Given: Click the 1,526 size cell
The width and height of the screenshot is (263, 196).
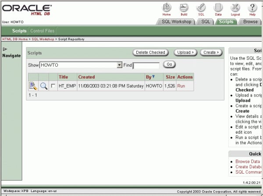Looking at the screenshot, I should [x=170, y=86].
